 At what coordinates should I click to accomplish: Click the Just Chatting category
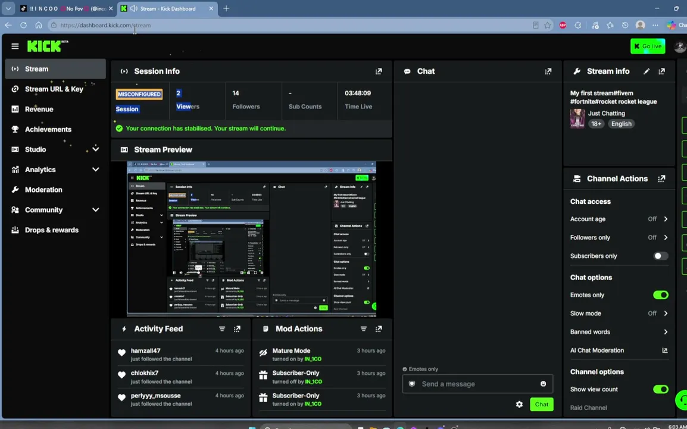pos(607,113)
